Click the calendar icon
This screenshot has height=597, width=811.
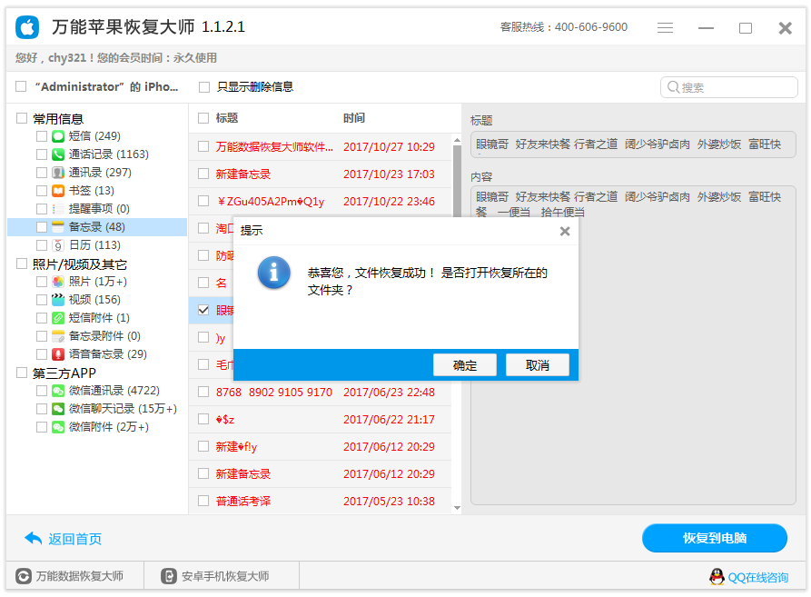click(x=58, y=244)
